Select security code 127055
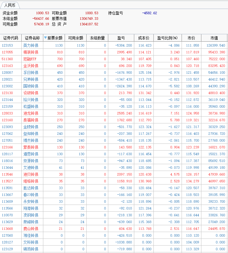The width and height of the screenshot is (228, 253). [x=7, y=52]
